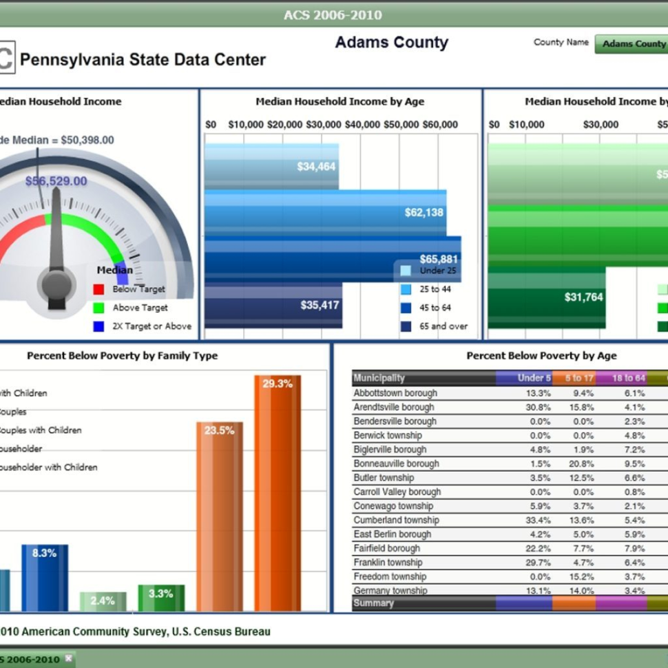Select the ACS 2006-2010 sheet tab
668x668 pixels.
coord(28,659)
